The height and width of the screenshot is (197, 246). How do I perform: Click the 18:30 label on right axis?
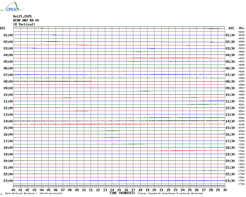coord(230,148)
